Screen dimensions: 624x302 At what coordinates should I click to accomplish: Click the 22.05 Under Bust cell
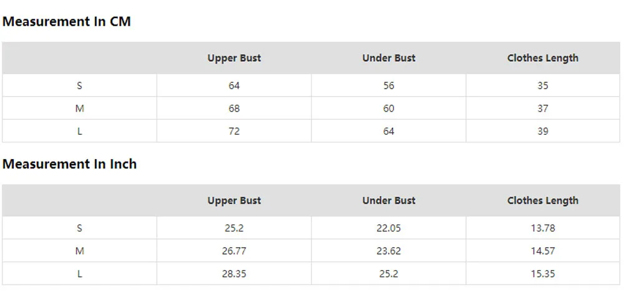(389, 228)
